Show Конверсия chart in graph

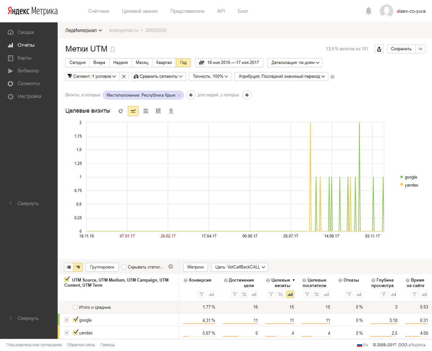click(211, 294)
